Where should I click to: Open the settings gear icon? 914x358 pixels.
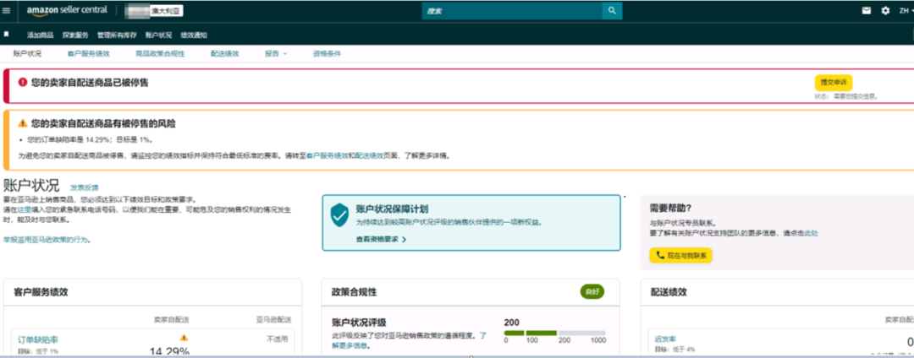pos(885,10)
